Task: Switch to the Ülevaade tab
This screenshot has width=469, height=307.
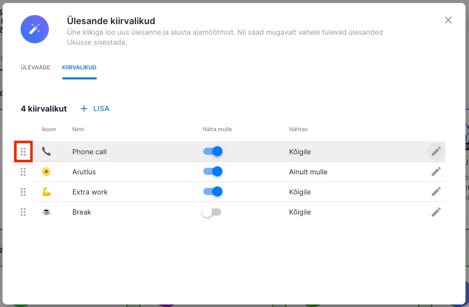Action: pos(35,67)
